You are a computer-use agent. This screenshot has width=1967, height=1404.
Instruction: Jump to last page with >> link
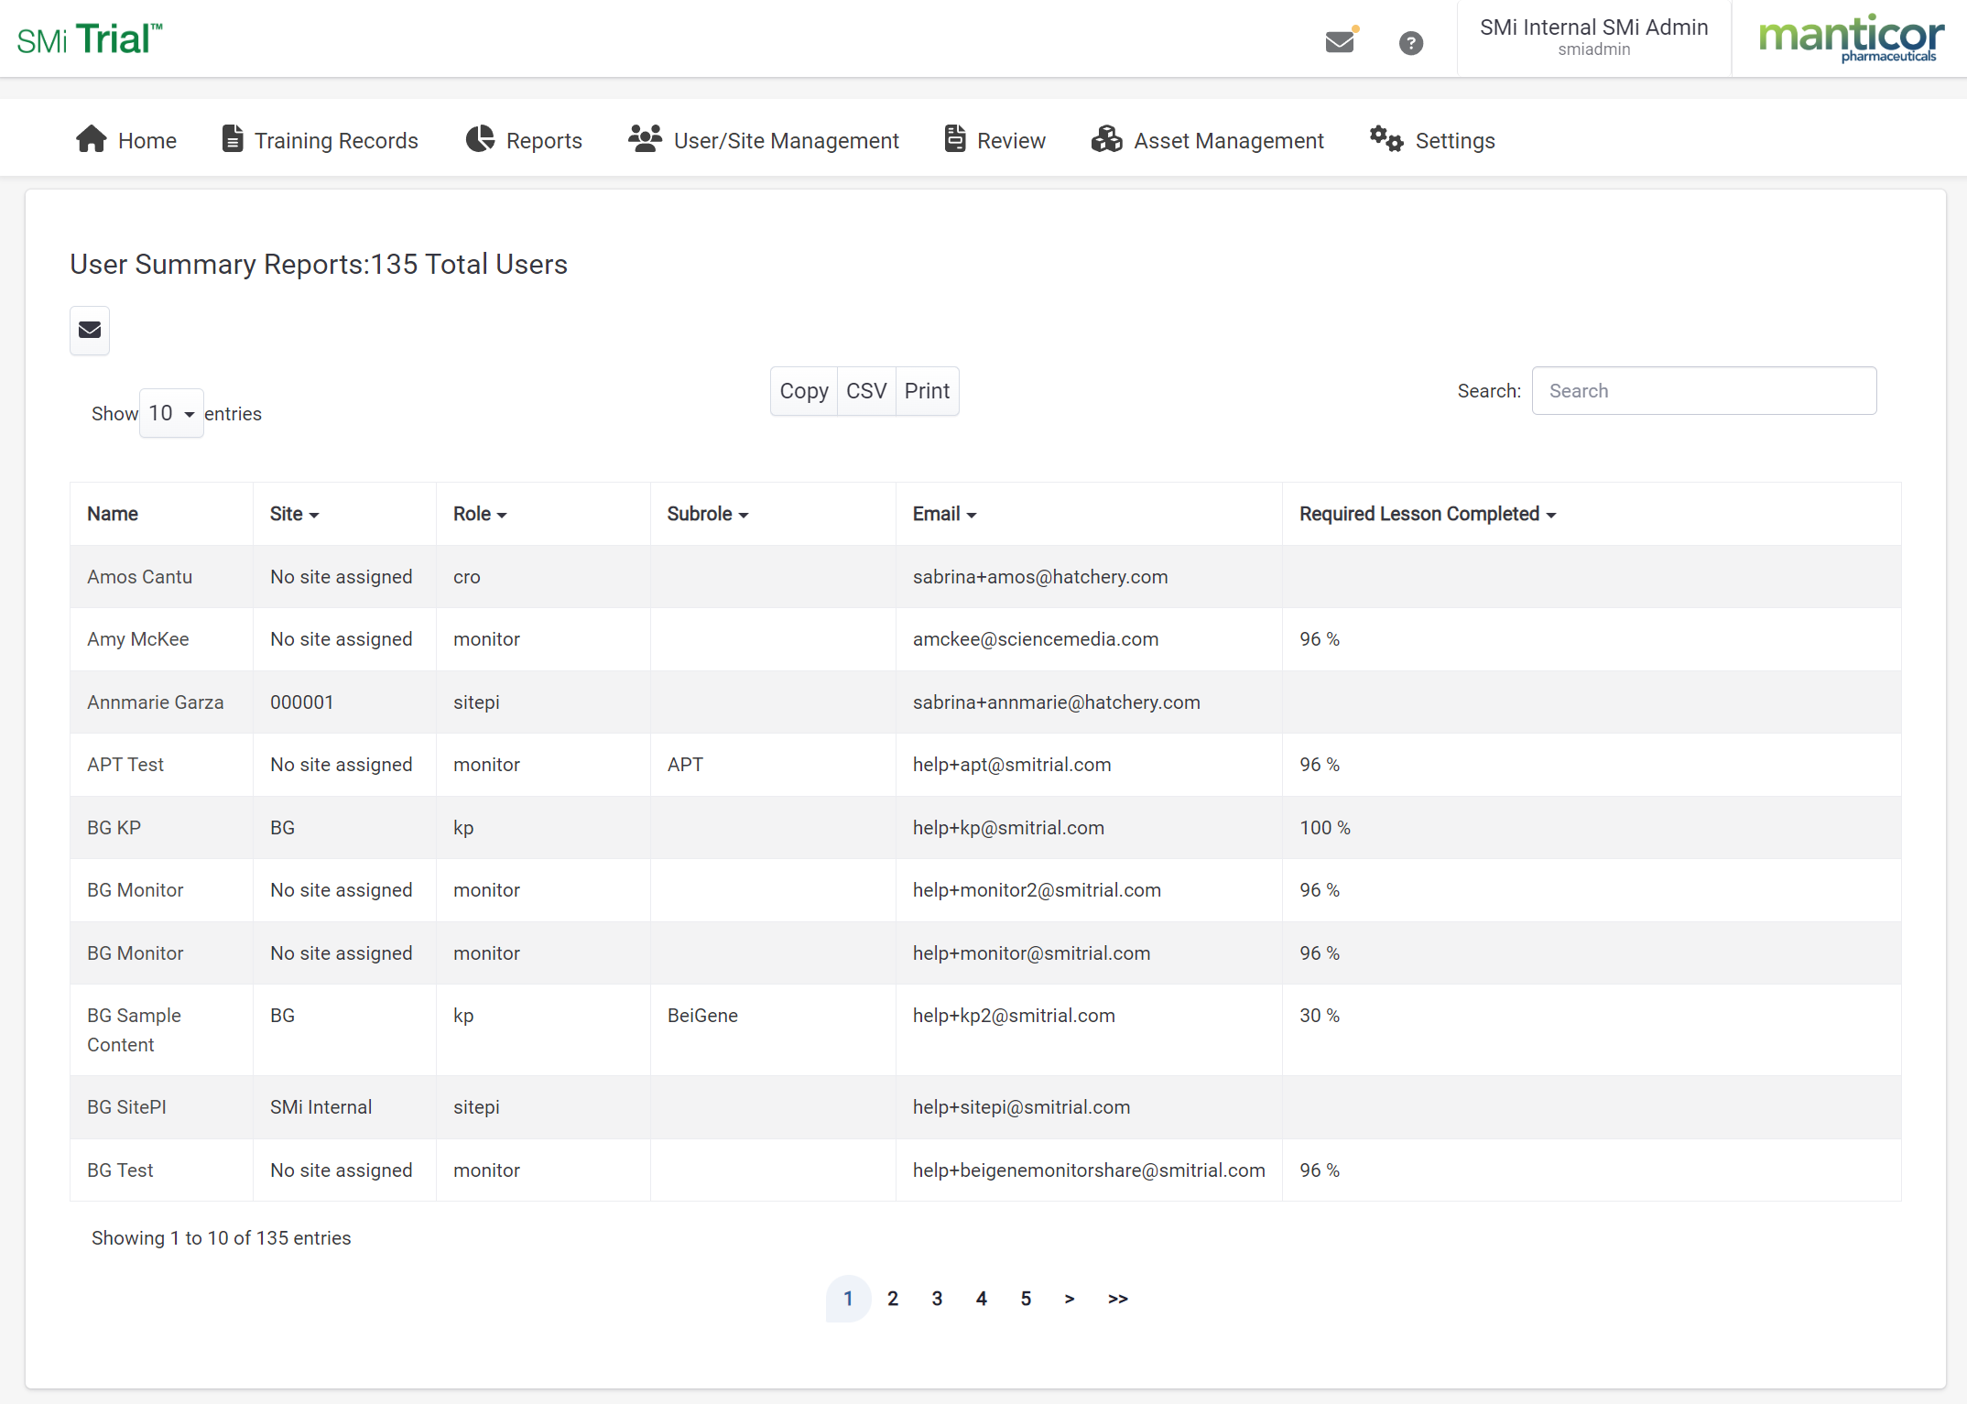click(1117, 1298)
